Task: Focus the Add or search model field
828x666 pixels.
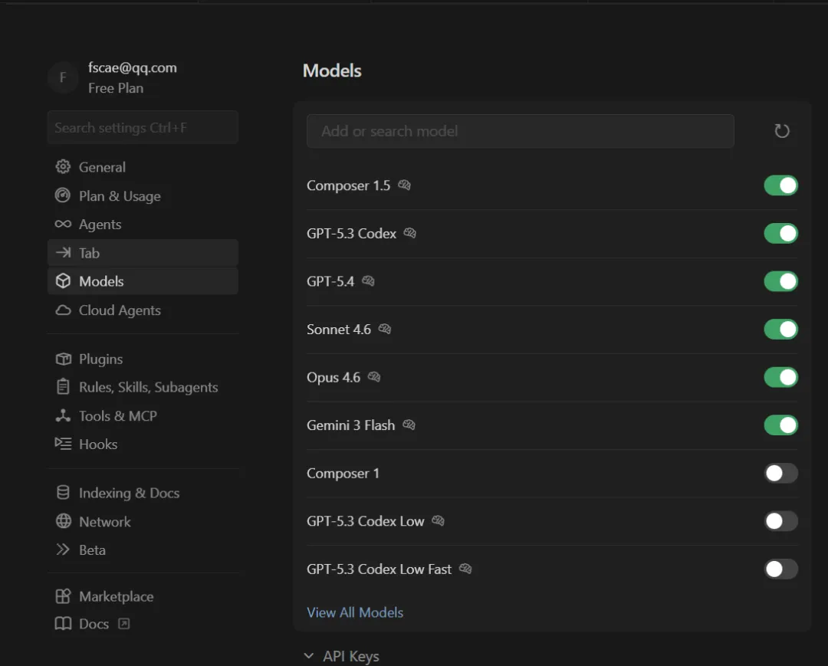Action: pos(520,131)
